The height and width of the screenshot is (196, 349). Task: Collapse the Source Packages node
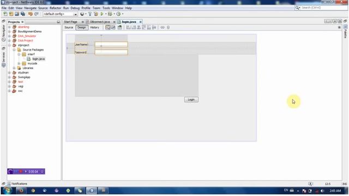point(14,50)
